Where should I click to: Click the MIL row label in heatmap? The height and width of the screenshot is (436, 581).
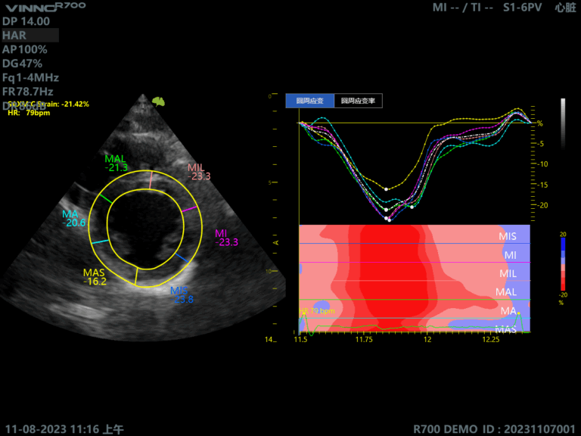508,272
